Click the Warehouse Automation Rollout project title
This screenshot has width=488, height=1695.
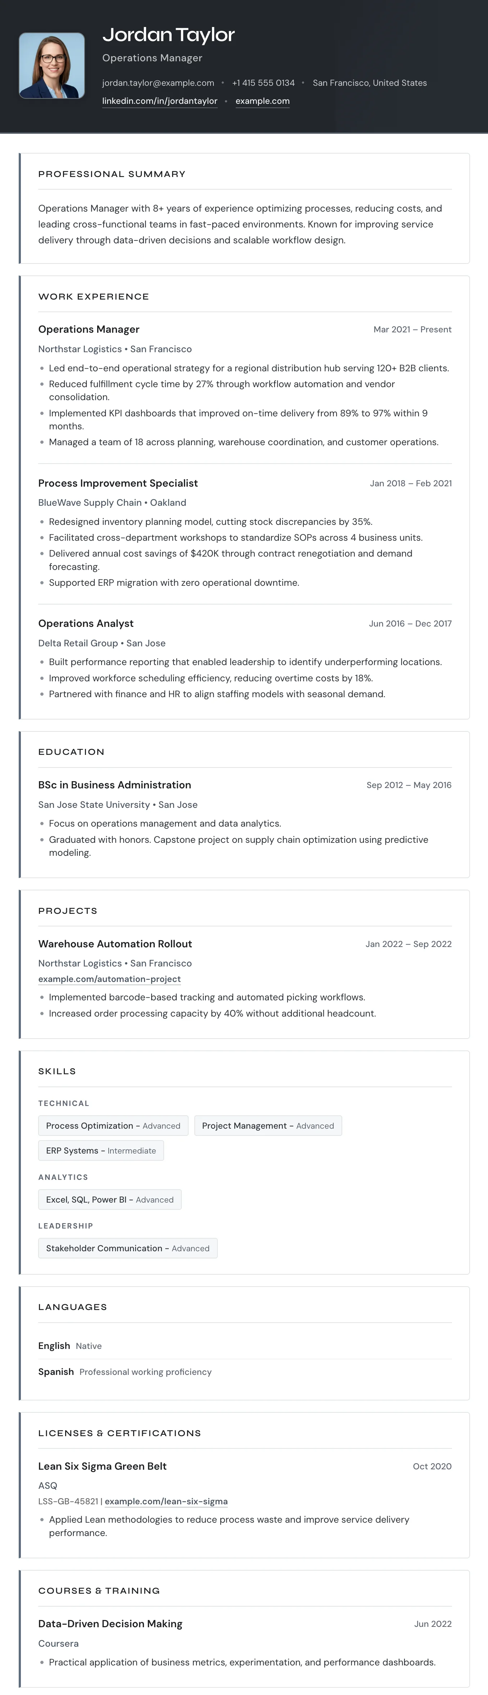[115, 943]
